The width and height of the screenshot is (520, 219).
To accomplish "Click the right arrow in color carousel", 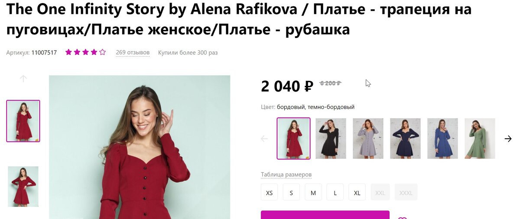I will click(508, 139).
